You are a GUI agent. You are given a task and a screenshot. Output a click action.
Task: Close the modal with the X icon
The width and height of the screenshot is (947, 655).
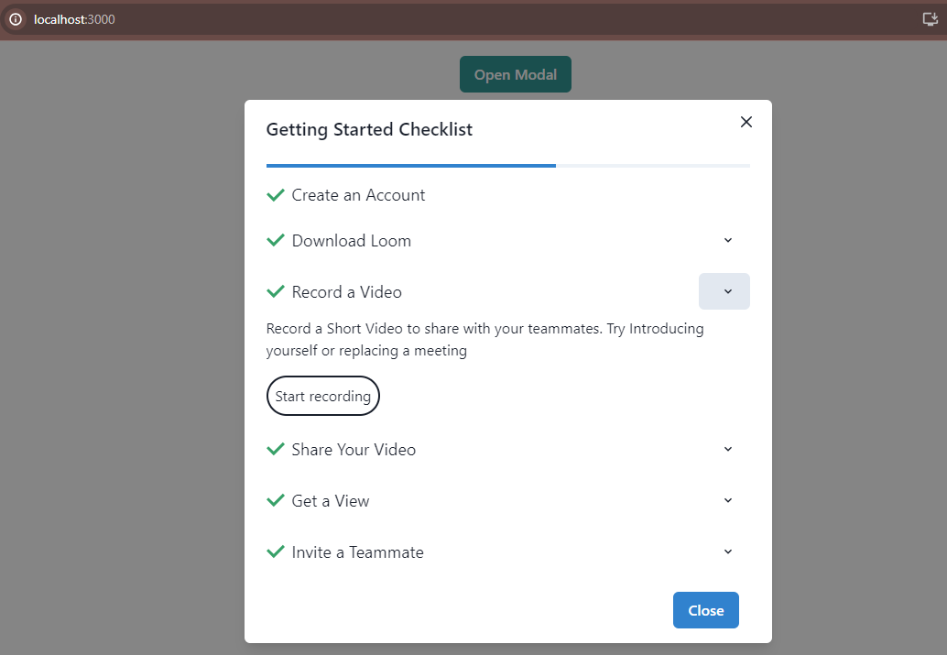coord(746,122)
